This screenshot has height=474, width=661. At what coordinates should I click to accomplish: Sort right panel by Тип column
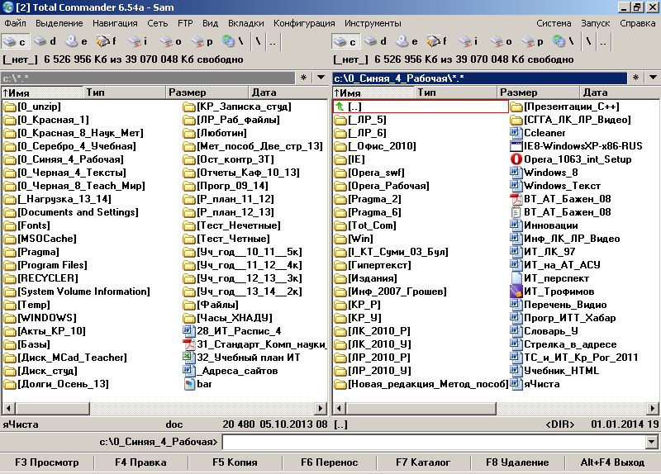[456, 92]
